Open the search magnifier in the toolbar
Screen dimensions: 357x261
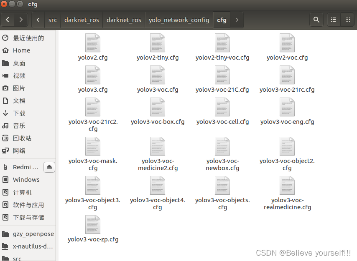316,20
